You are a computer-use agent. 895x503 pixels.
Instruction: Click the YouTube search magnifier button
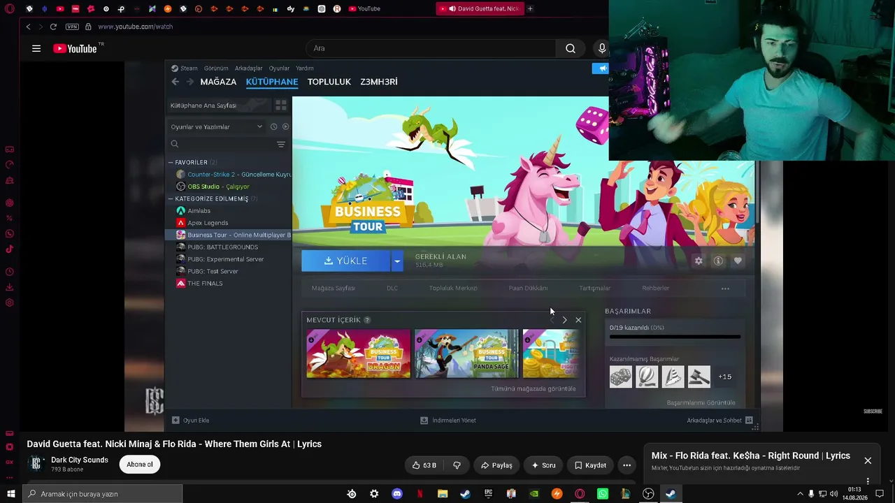pyautogui.click(x=571, y=48)
